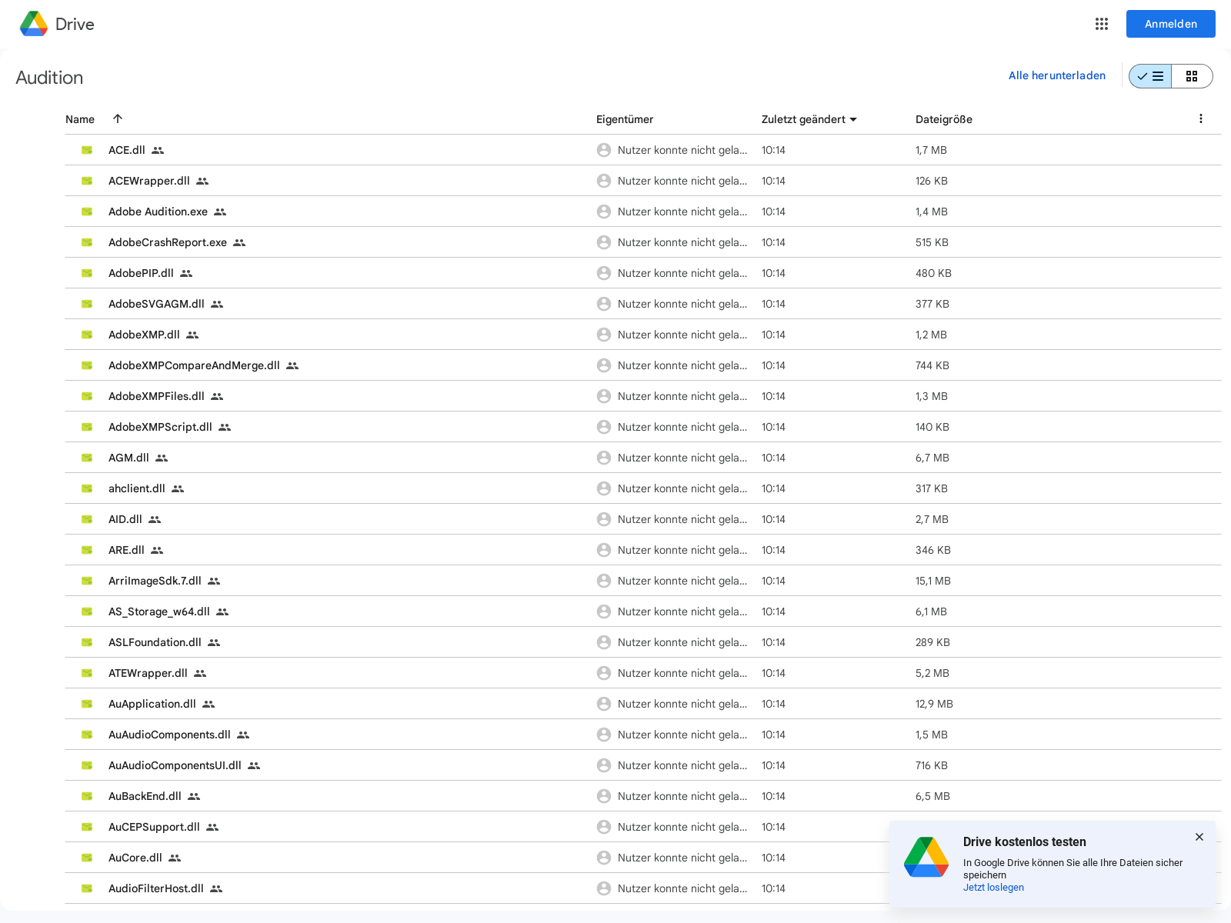Click the 10:14 time in AGM.dll row

pos(773,458)
